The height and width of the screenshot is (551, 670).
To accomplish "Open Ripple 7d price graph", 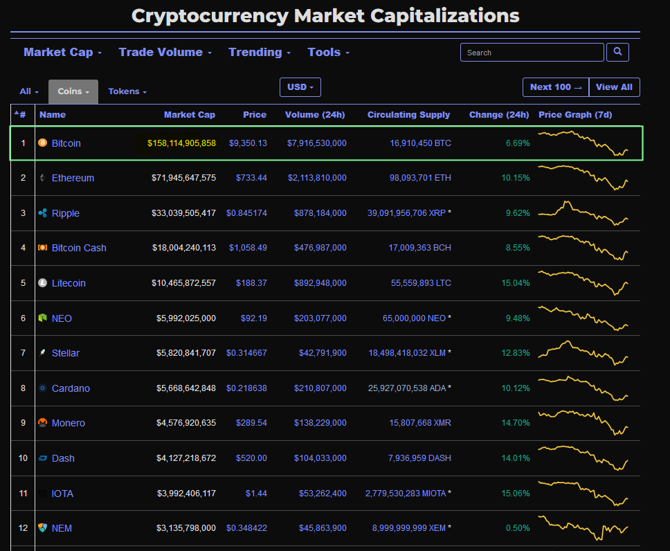I will pos(583,213).
